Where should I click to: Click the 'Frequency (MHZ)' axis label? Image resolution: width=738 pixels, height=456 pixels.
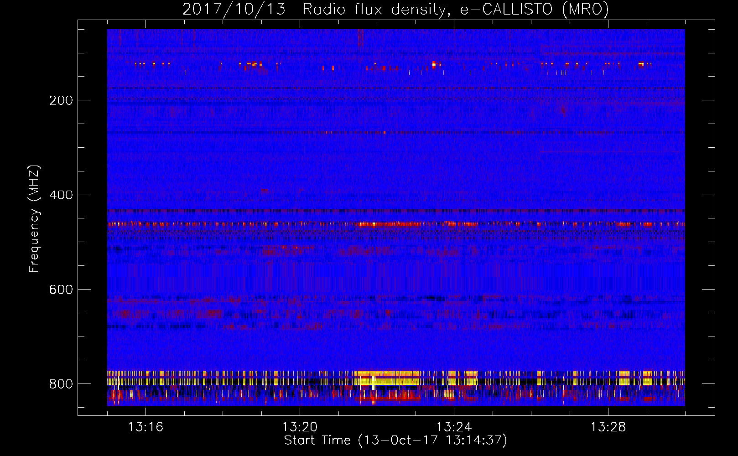[34, 218]
